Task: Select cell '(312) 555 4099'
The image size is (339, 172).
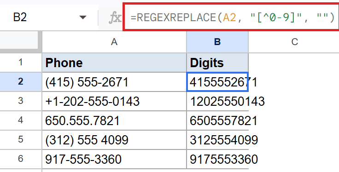Action: pyautogui.click(x=114, y=140)
